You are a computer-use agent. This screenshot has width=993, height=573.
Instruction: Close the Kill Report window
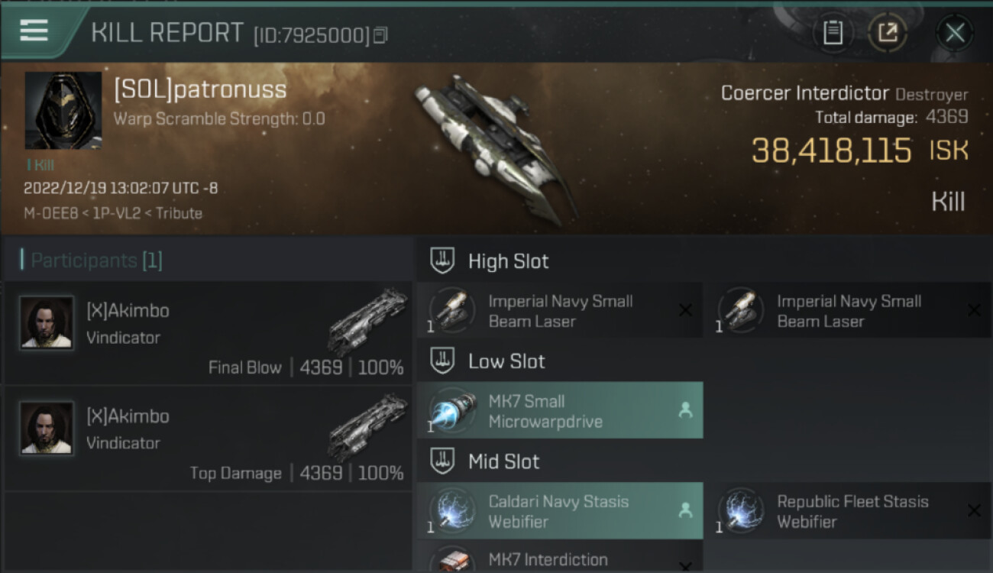coord(955,33)
